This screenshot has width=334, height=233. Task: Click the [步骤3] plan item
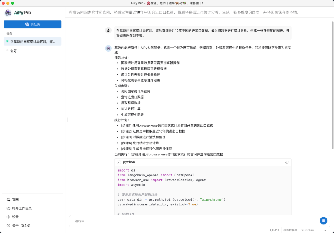[143, 137]
